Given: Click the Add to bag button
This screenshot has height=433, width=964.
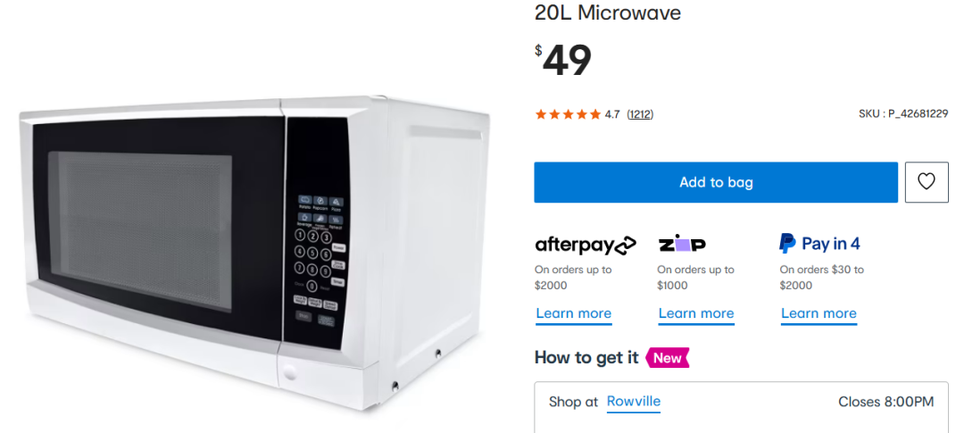Looking at the screenshot, I should tap(716, 182).
